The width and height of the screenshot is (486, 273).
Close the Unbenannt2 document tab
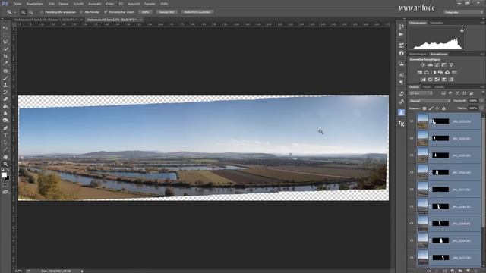140,20
